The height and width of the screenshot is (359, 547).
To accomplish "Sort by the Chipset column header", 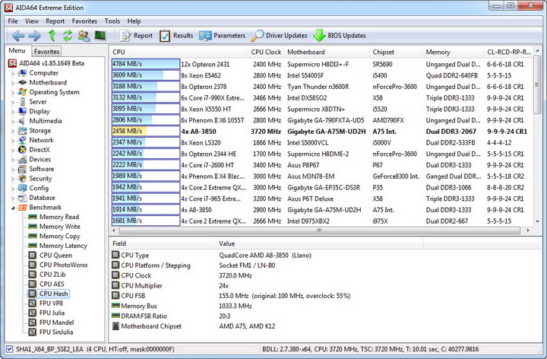I will click(x=396, y=52).
